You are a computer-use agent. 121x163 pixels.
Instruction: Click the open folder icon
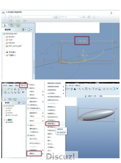8,89
